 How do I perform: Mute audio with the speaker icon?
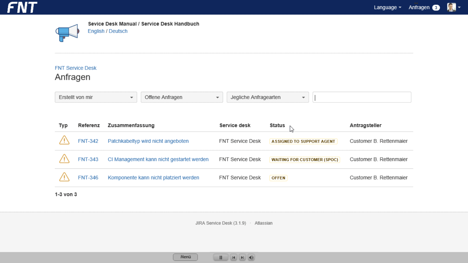pos(251,257)
